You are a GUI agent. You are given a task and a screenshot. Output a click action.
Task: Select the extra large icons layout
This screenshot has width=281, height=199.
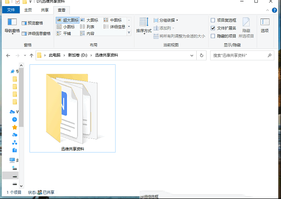pos(67,20)
